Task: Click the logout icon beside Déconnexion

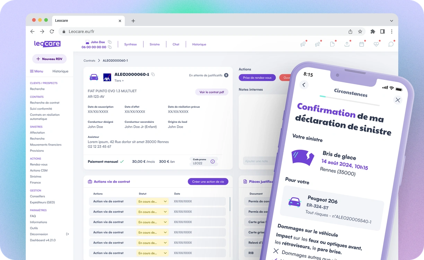Action: pos(68,234)
